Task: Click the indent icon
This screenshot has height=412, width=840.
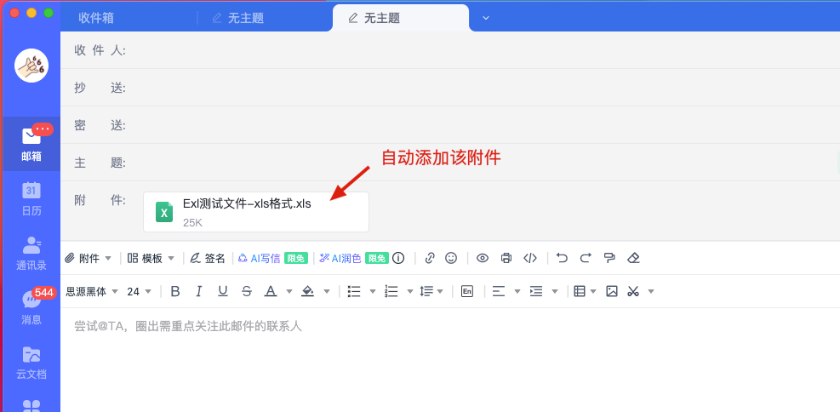Action: pos(536,291)
